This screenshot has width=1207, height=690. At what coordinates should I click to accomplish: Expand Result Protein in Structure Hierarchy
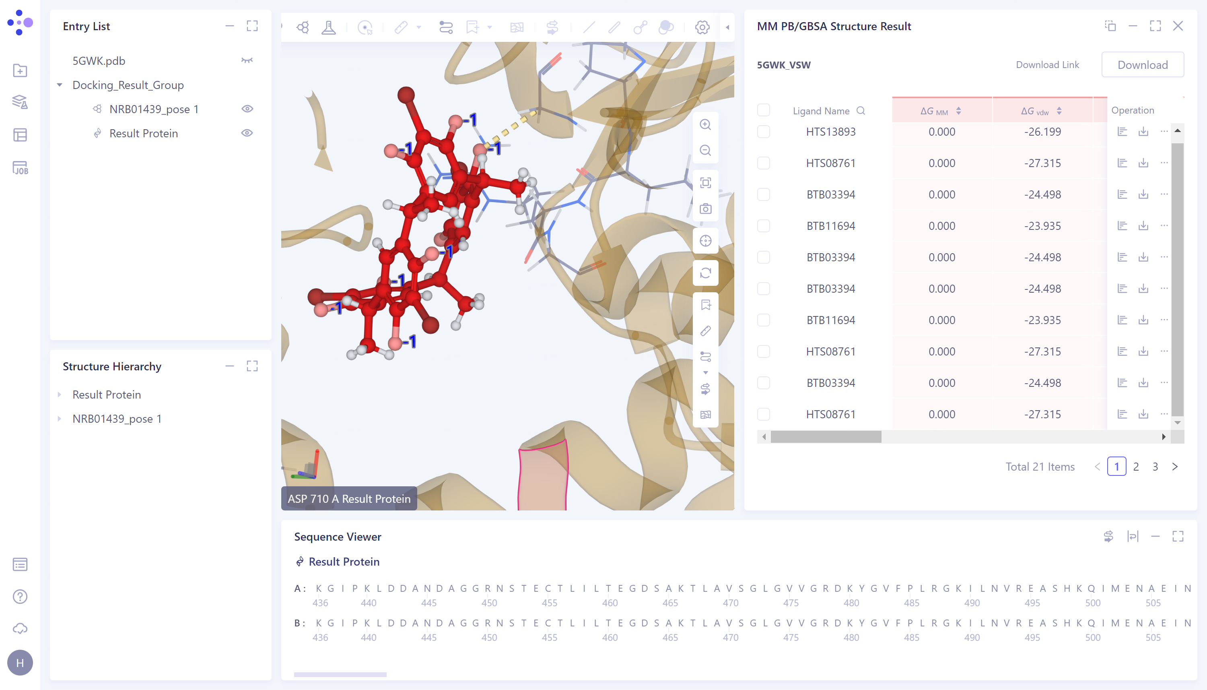click(60, 394)
